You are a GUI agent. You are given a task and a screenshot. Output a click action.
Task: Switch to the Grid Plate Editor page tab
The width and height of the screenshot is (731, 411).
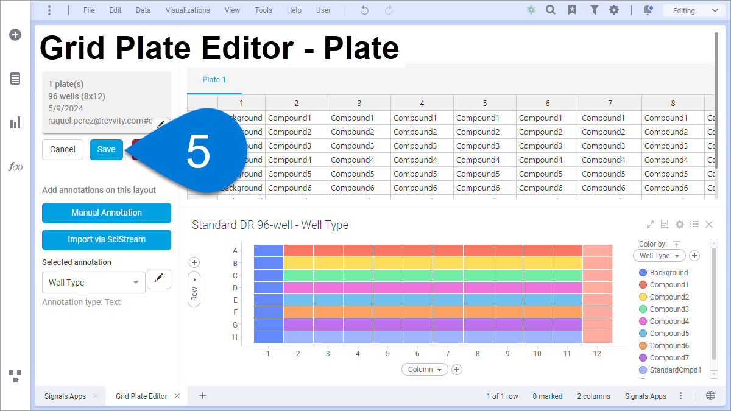point(141,396)
